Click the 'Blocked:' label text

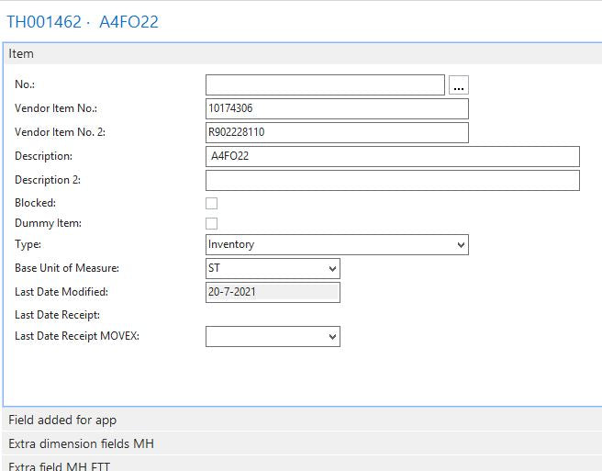(35, 203)
